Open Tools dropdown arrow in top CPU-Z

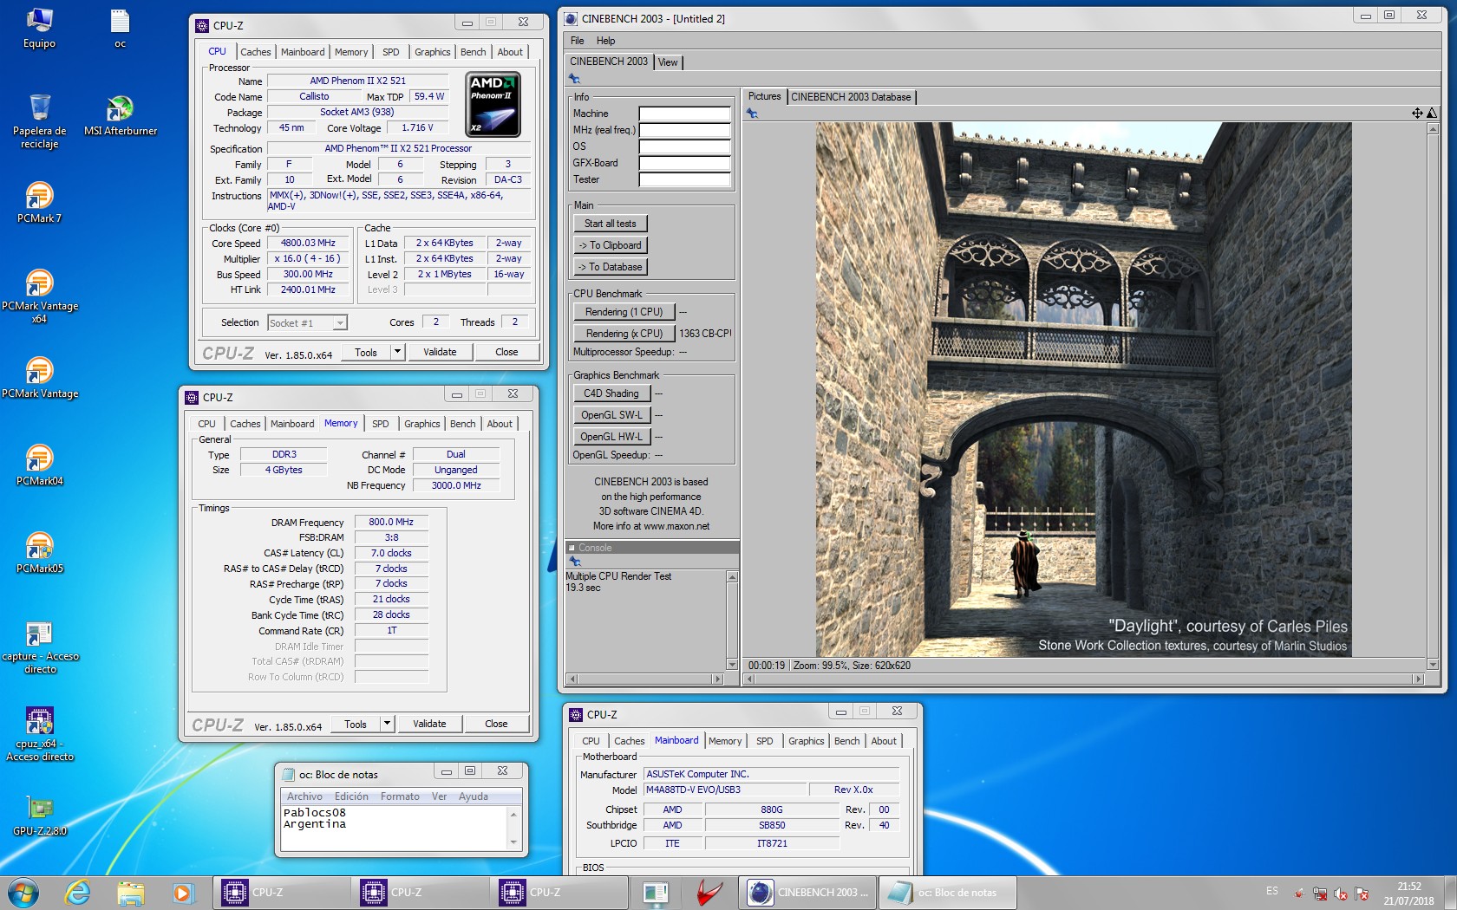397,352
